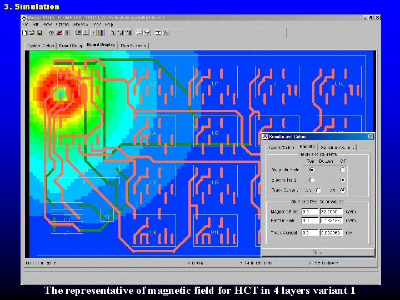The image size is (400, 300).
Task: Open the rainbow color spectrum toolbar icon
Action: point(101,33)
